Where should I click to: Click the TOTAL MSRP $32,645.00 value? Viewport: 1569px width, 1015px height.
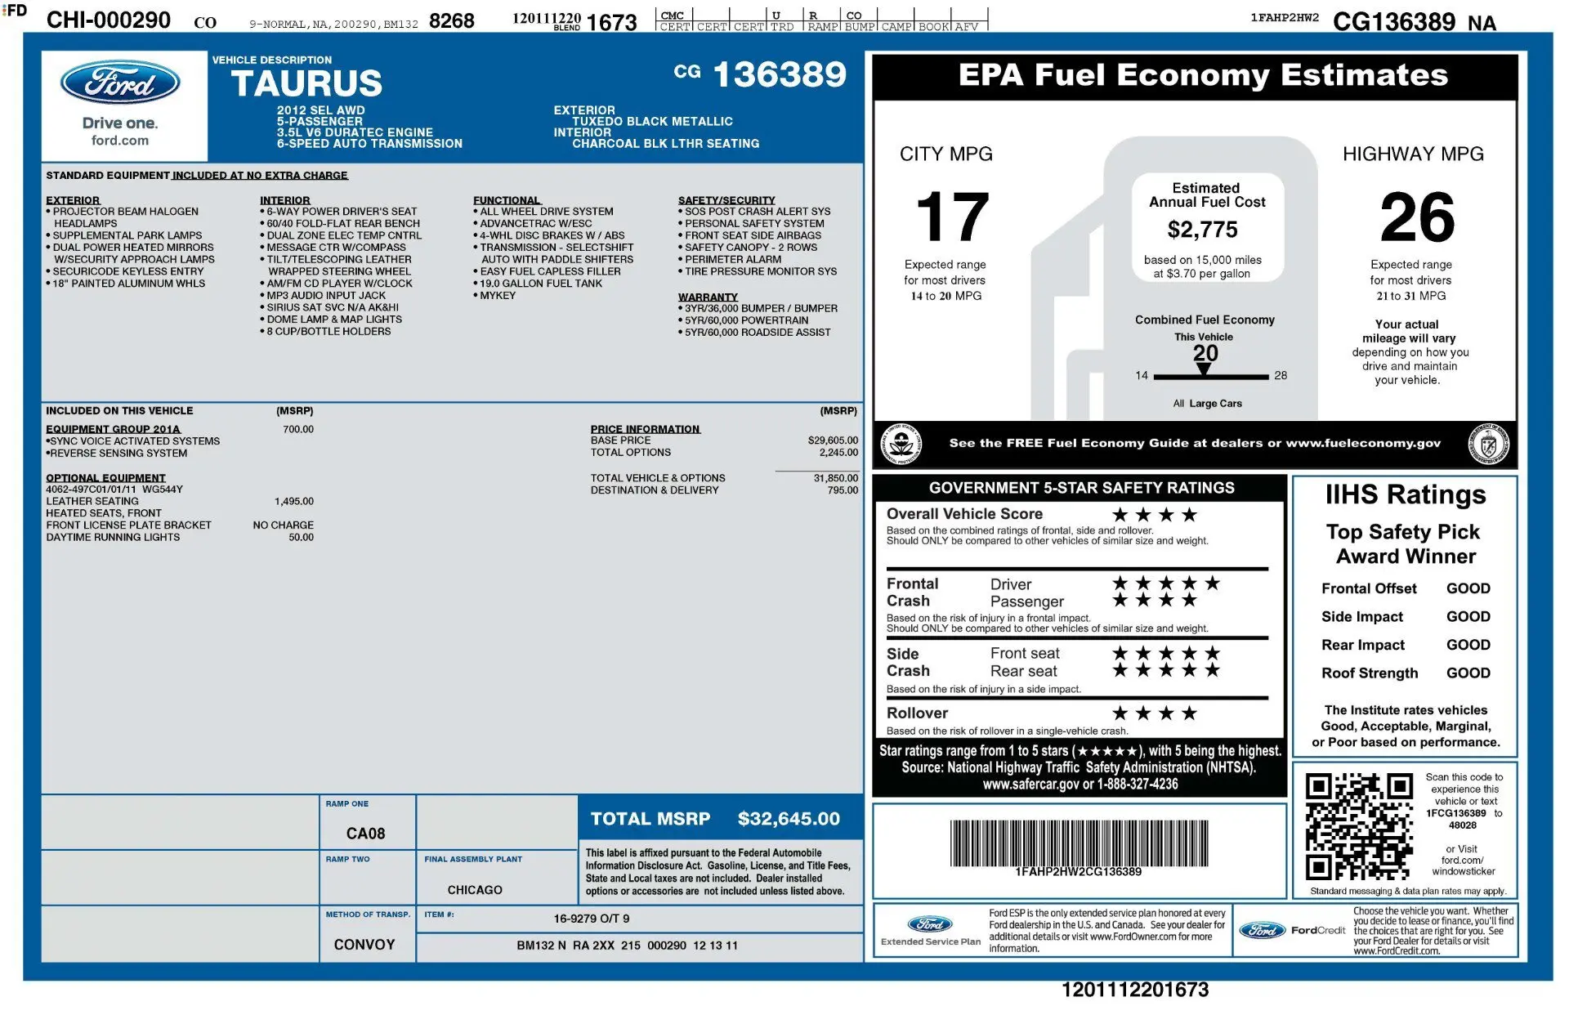(789, 819)
